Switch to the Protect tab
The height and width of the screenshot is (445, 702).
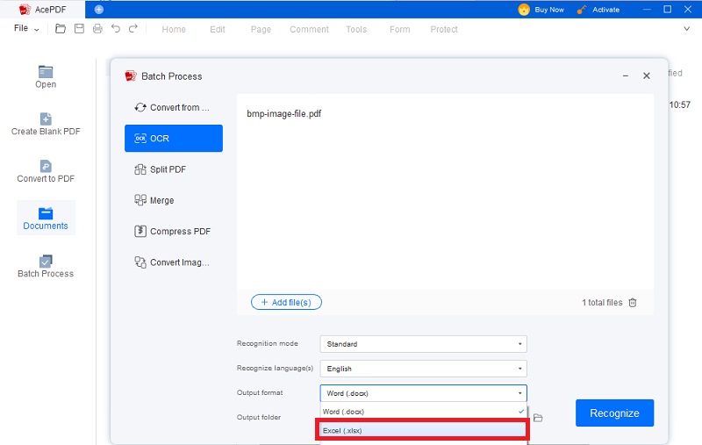(x=444, y=30)
